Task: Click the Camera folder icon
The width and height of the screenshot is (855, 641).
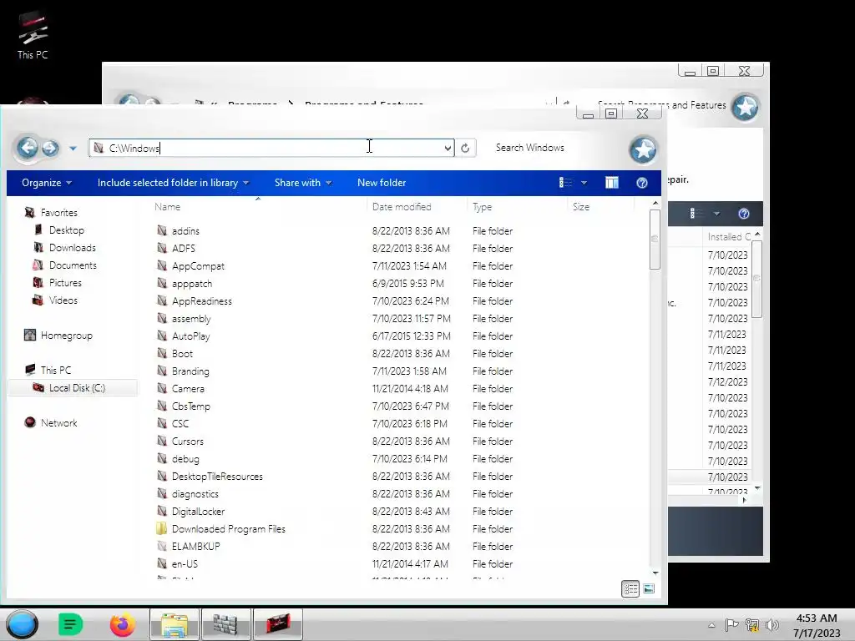Action: pyautogui.click(x=162, y=388)
